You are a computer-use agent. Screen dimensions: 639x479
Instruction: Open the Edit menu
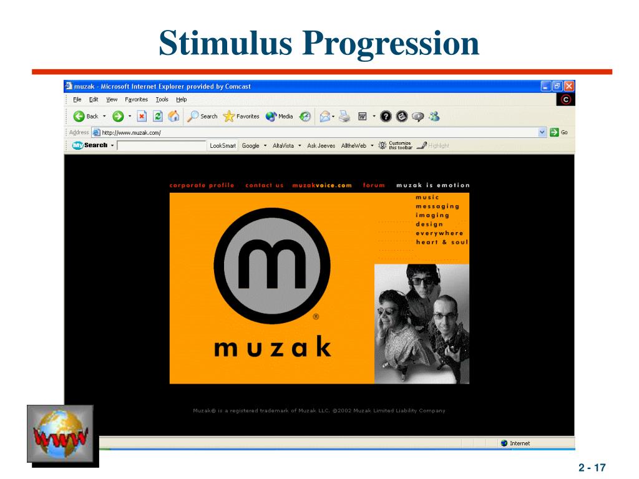(94, 99)
